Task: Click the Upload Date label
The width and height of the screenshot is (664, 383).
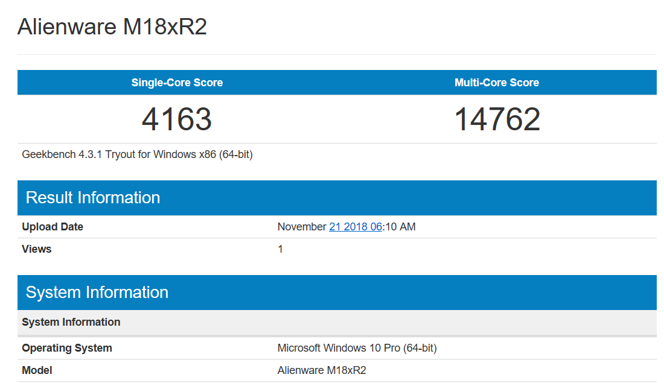Action: [x=53, y=227]
